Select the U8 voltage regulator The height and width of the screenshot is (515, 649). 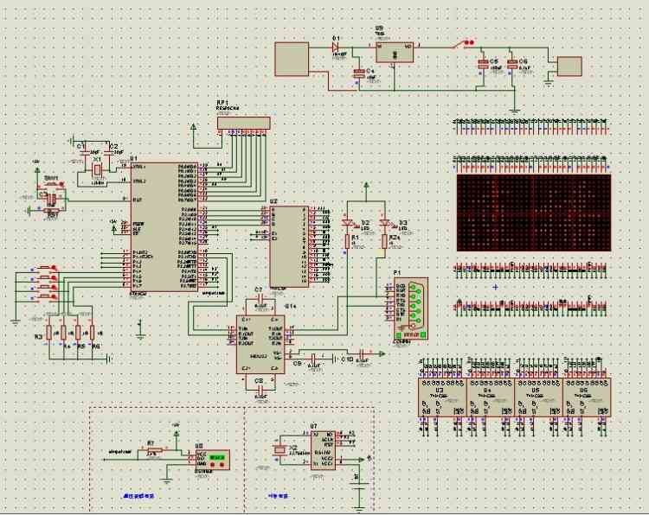point(395,53)
